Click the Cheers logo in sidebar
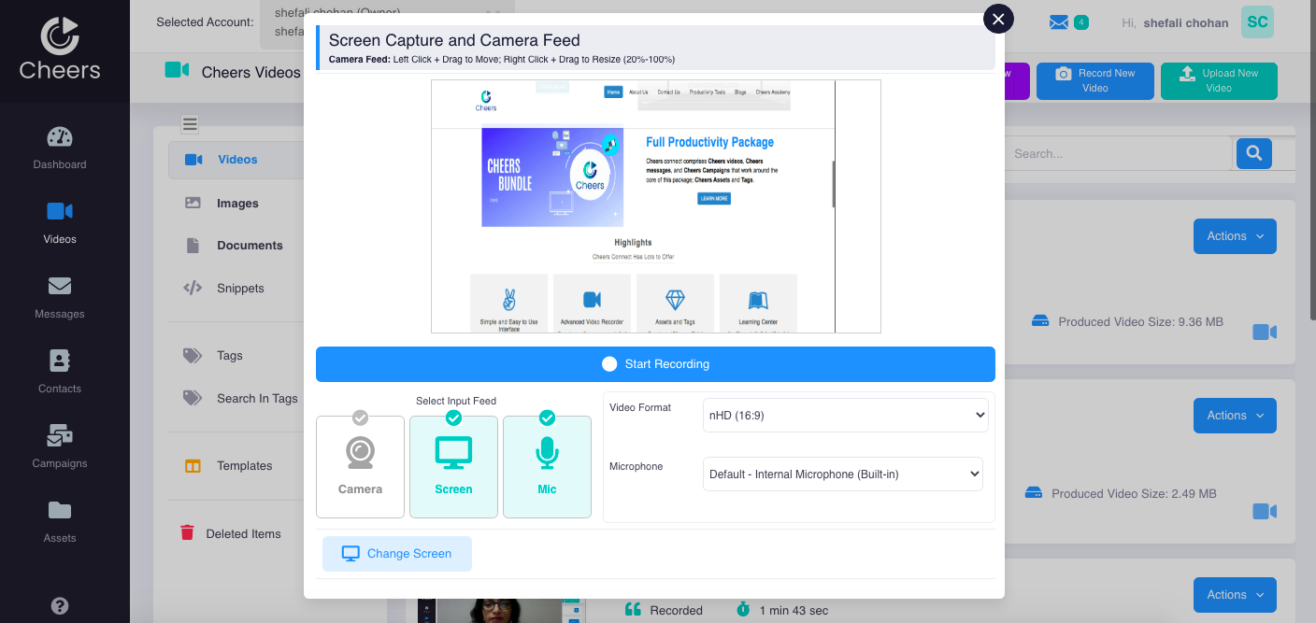Viewport: 1316px width, 623px height. (60, 48)
